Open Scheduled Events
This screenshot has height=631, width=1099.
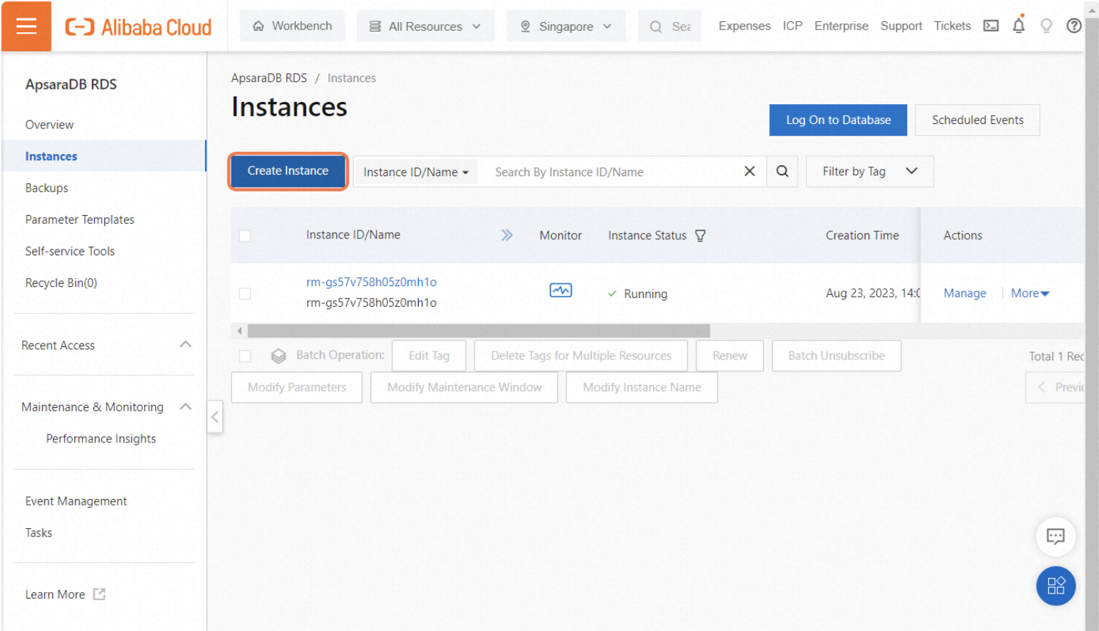[x=978, y=120]
